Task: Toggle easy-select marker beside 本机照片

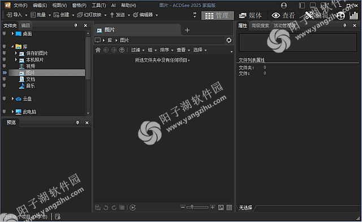Action: 4,59
